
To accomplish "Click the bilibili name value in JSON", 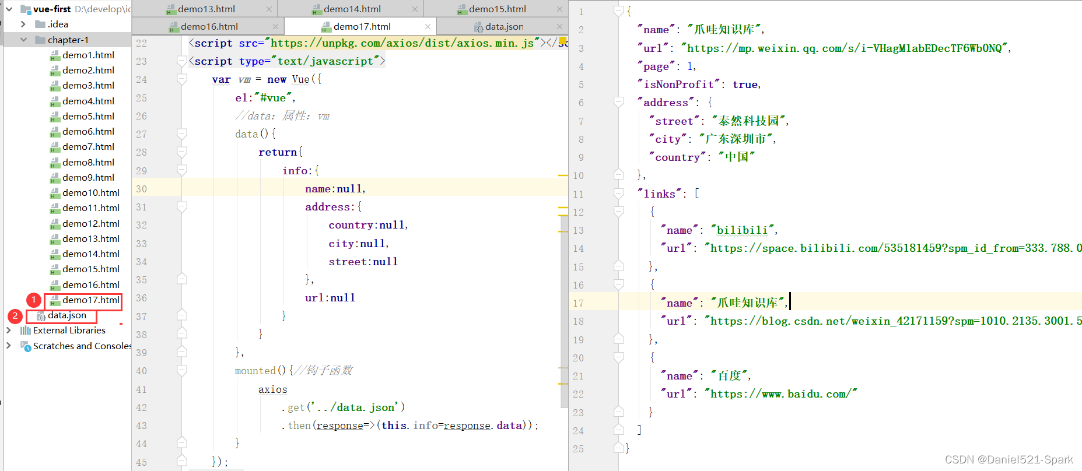I will pos(744,230).
